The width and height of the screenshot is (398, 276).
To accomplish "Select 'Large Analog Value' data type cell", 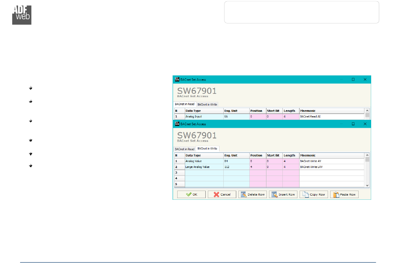I will tap(204, 167).
